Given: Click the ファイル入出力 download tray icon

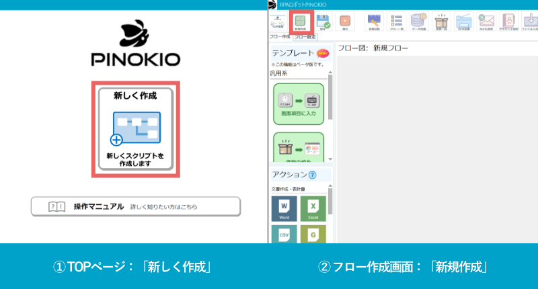Looking at the screenshot, I should coord(530,22).
